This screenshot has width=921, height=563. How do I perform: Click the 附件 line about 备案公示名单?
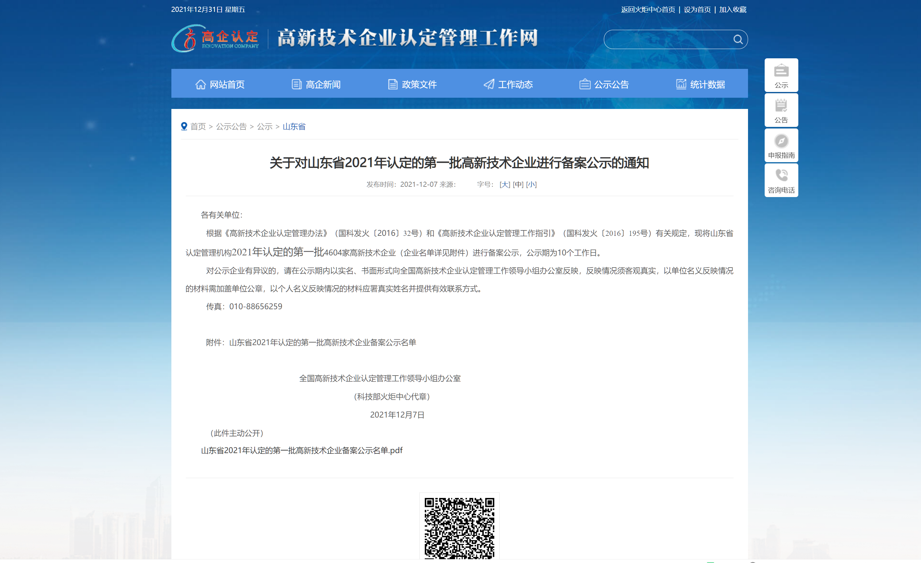311,343
